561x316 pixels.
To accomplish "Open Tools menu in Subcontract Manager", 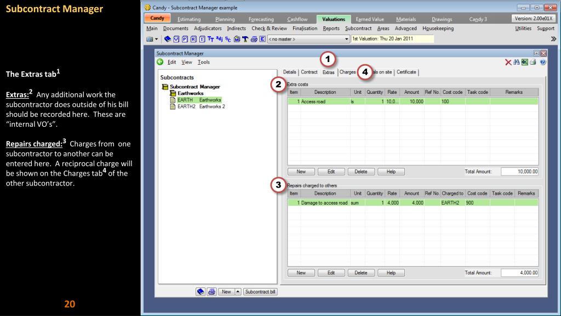I will pos(204,62).
